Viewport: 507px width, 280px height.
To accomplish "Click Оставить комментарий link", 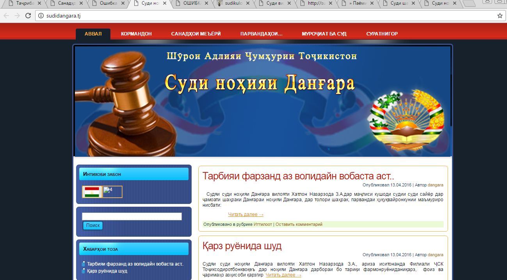I will click(299, 224).
